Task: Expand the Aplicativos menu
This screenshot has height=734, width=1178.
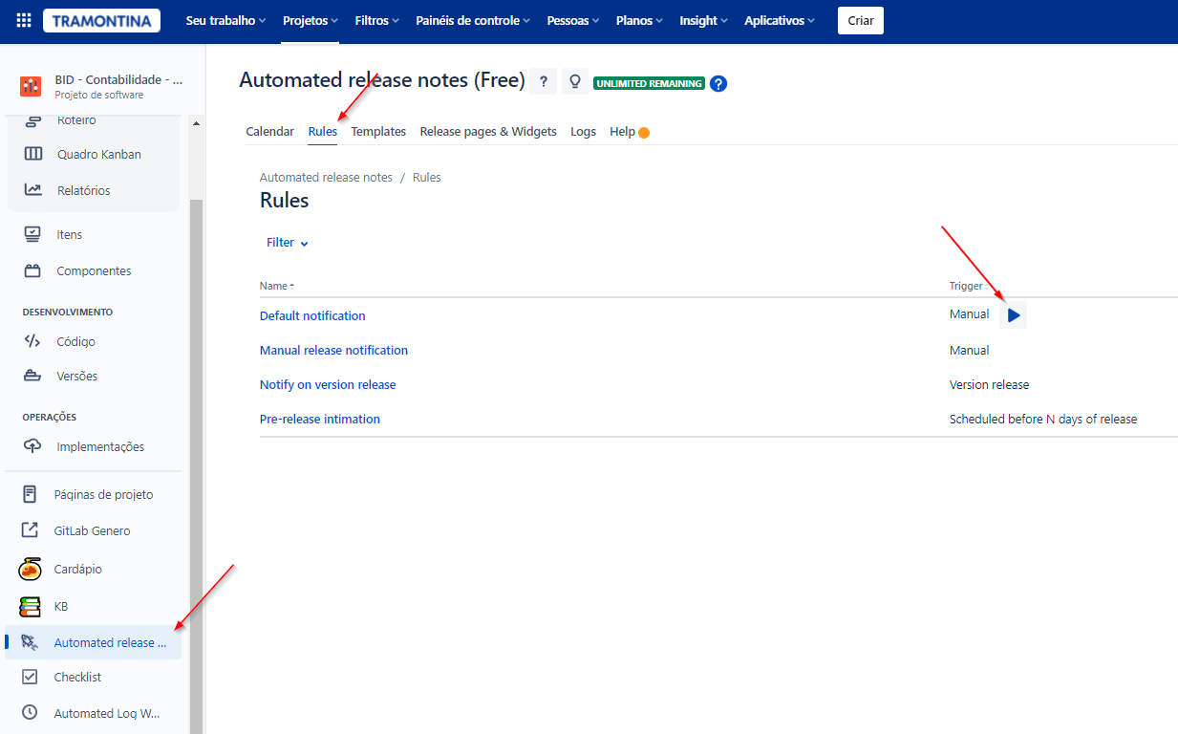Action: pyautogui.click(x=780, y=20)
